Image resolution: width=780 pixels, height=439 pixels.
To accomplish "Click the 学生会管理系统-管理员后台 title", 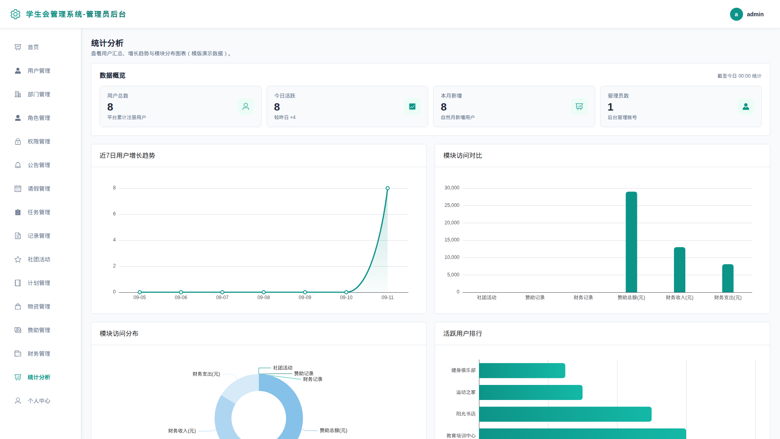I will pyautogui.click(x=76, y=14).
